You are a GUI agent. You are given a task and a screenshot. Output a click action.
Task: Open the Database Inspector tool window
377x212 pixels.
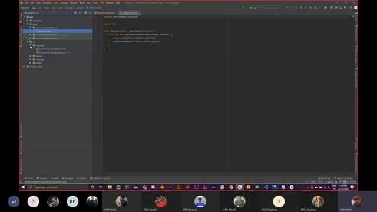pyautogui.click(x=101, y=178)
